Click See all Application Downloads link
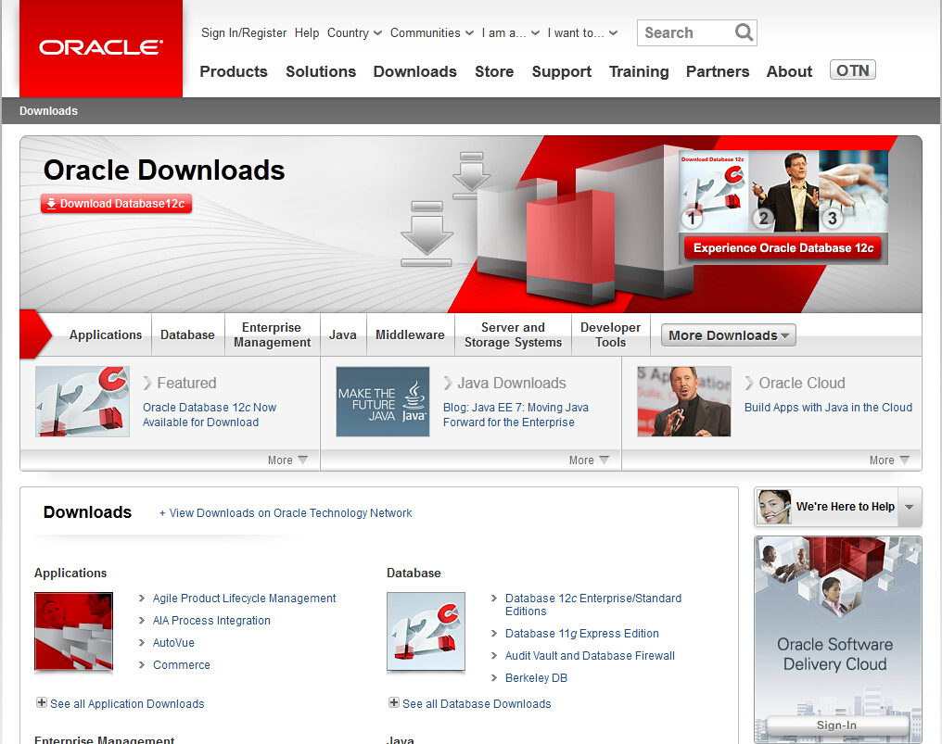This screenshot has width=942, height=744. [x=127, y=704]
